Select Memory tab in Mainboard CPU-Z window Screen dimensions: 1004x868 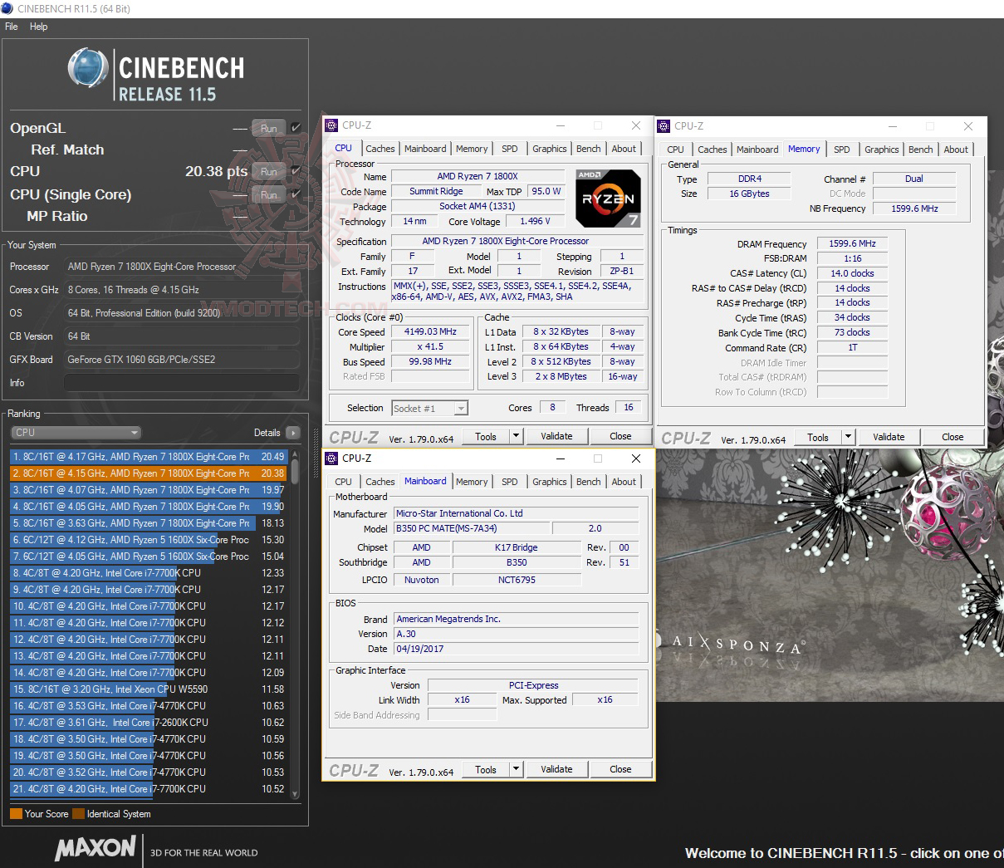coord(472,482)
